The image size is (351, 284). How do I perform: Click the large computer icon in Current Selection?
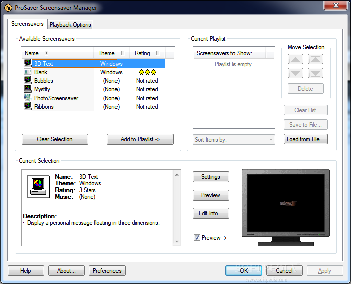(39, 186)
